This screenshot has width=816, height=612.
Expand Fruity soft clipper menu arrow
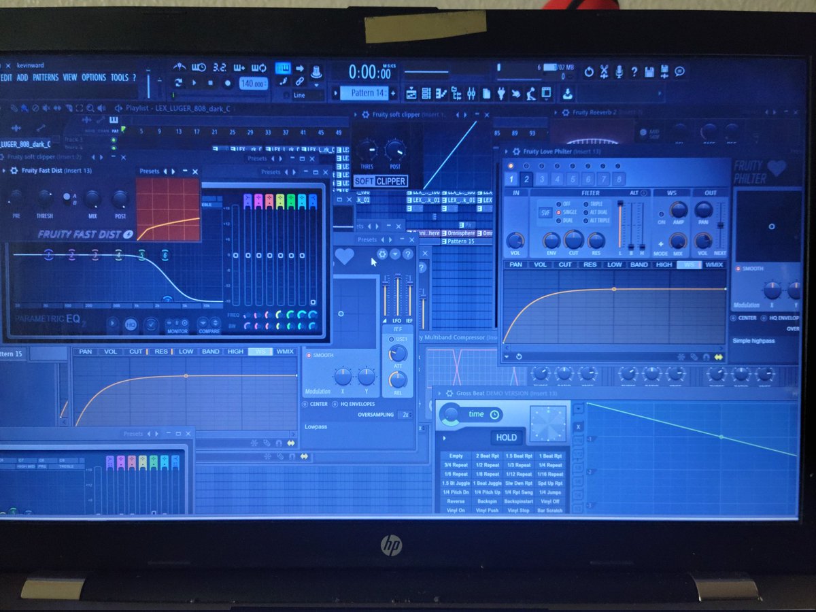tap(356, 114)
